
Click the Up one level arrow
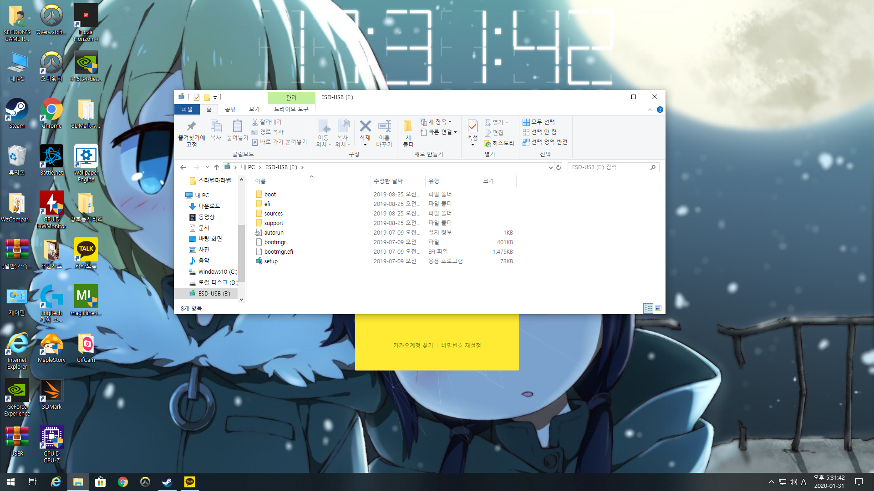217,167
